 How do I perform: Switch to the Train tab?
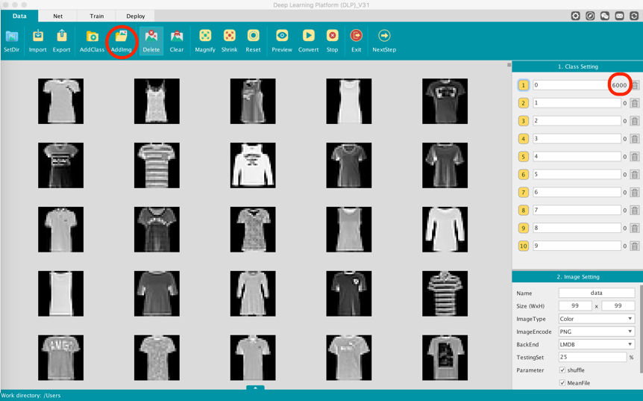click(97, 16)
